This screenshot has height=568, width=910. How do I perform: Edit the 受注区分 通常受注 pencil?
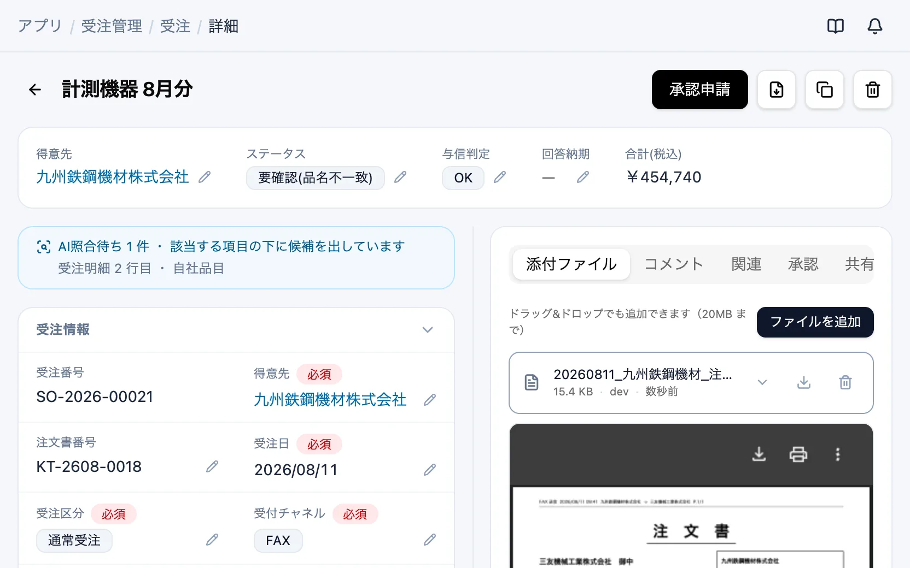tap(212, 540)
